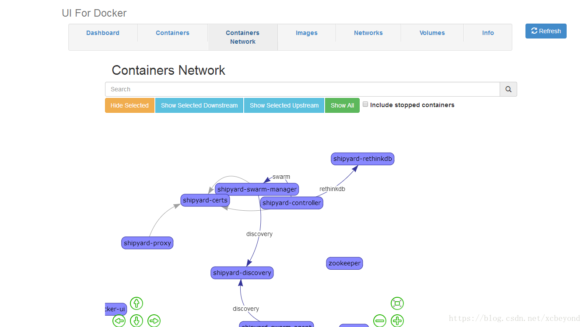The image size is (585, 327).
Task: Open the Networks tab
Action: 368,33
